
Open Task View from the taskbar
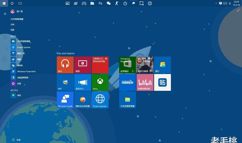(x=20, y=3)
